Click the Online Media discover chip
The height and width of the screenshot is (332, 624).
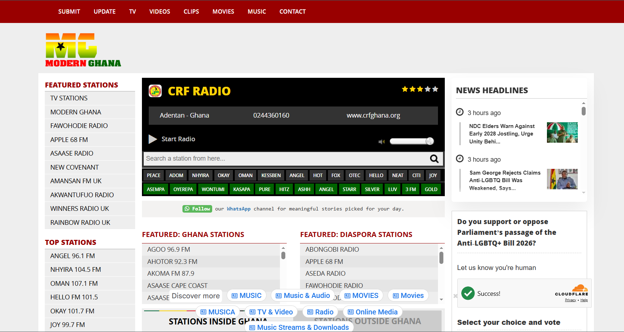coord(373,312)
